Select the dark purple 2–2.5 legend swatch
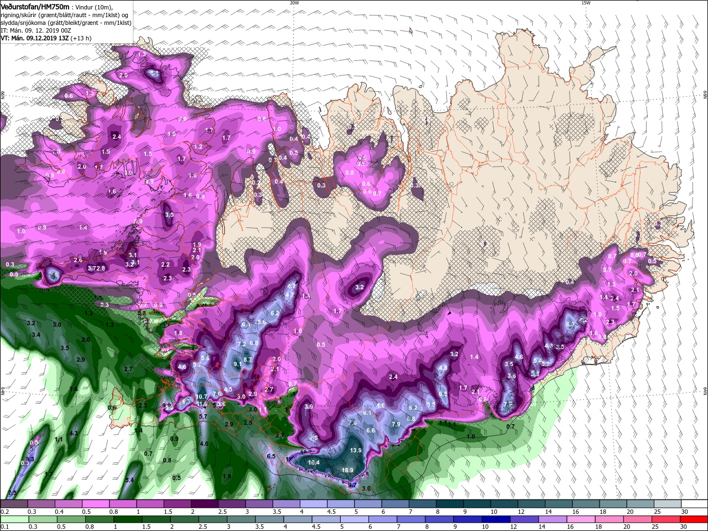 point(204,504)
